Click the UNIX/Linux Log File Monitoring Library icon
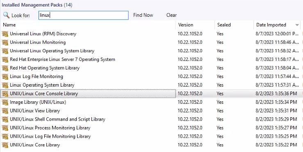Image resolution: width=303 pixels, height=152 pixels. pos(5,136)
